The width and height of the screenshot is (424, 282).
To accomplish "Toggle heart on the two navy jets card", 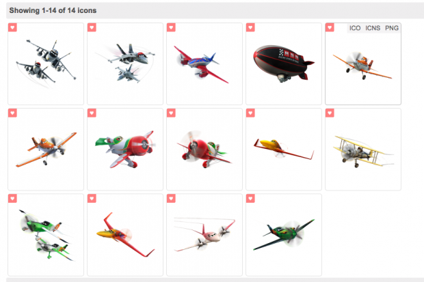I will point(12,27).
